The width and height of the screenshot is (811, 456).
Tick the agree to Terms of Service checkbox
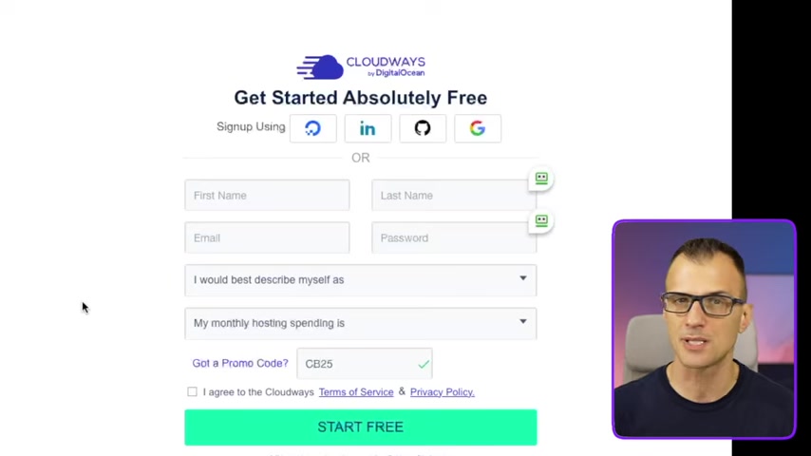pyautogui.click(x=192, y=391)
